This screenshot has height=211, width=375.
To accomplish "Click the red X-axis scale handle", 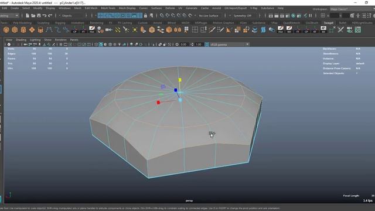I will 158,103.
